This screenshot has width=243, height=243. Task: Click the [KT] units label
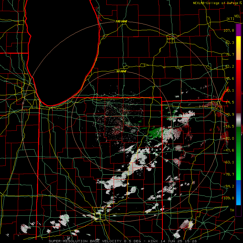230,19
